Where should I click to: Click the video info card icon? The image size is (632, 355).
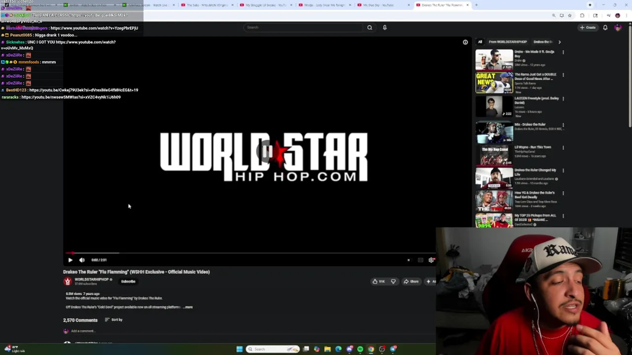[465, 42]
